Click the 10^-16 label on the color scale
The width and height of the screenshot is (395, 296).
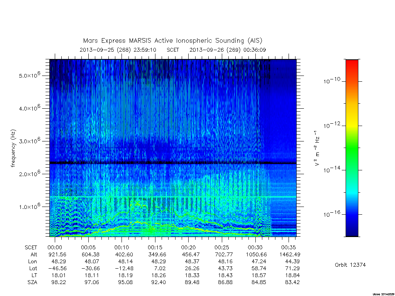click(332, 214)
